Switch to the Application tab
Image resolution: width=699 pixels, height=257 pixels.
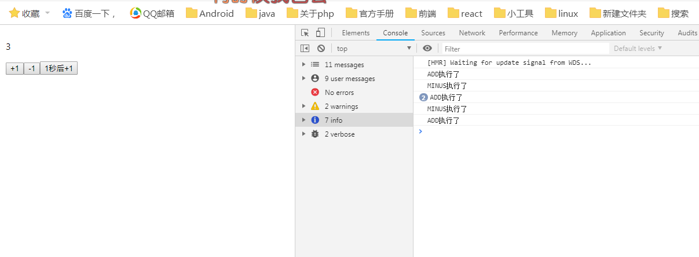click(x=608, y=33)
